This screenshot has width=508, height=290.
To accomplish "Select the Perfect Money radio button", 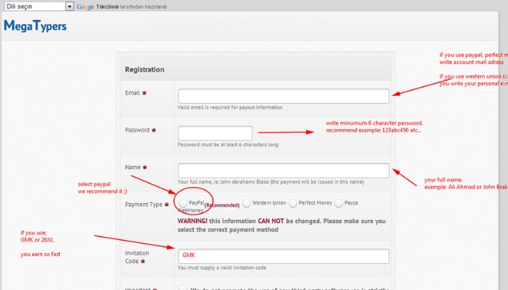I will pos(293,203).
